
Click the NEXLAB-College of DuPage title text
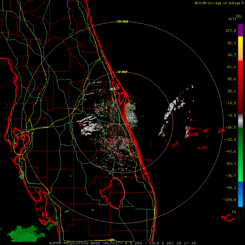point(217,3)
